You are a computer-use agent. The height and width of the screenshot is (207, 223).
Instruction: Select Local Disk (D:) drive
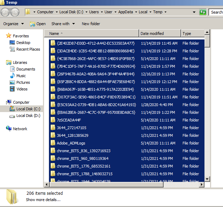[x=28, y=116]
